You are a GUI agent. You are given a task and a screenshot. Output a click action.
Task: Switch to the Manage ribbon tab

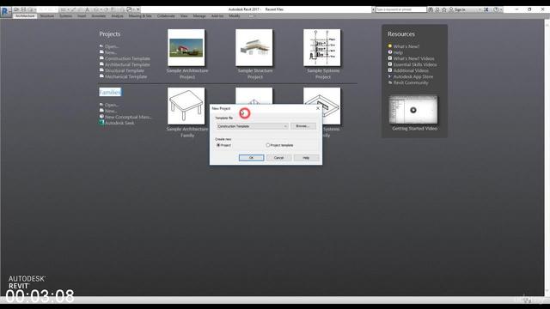pyautogui.click(x=199, y=15)
